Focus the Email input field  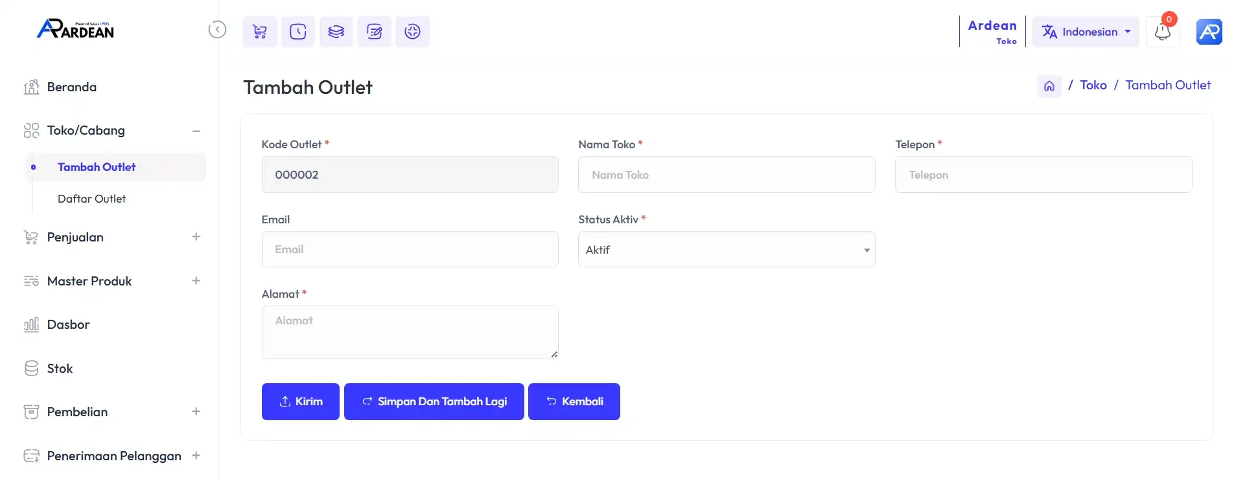(410, 249)
